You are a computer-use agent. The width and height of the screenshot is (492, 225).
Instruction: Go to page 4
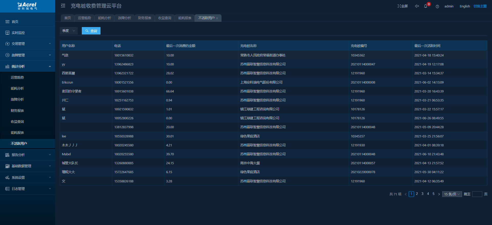428,194
